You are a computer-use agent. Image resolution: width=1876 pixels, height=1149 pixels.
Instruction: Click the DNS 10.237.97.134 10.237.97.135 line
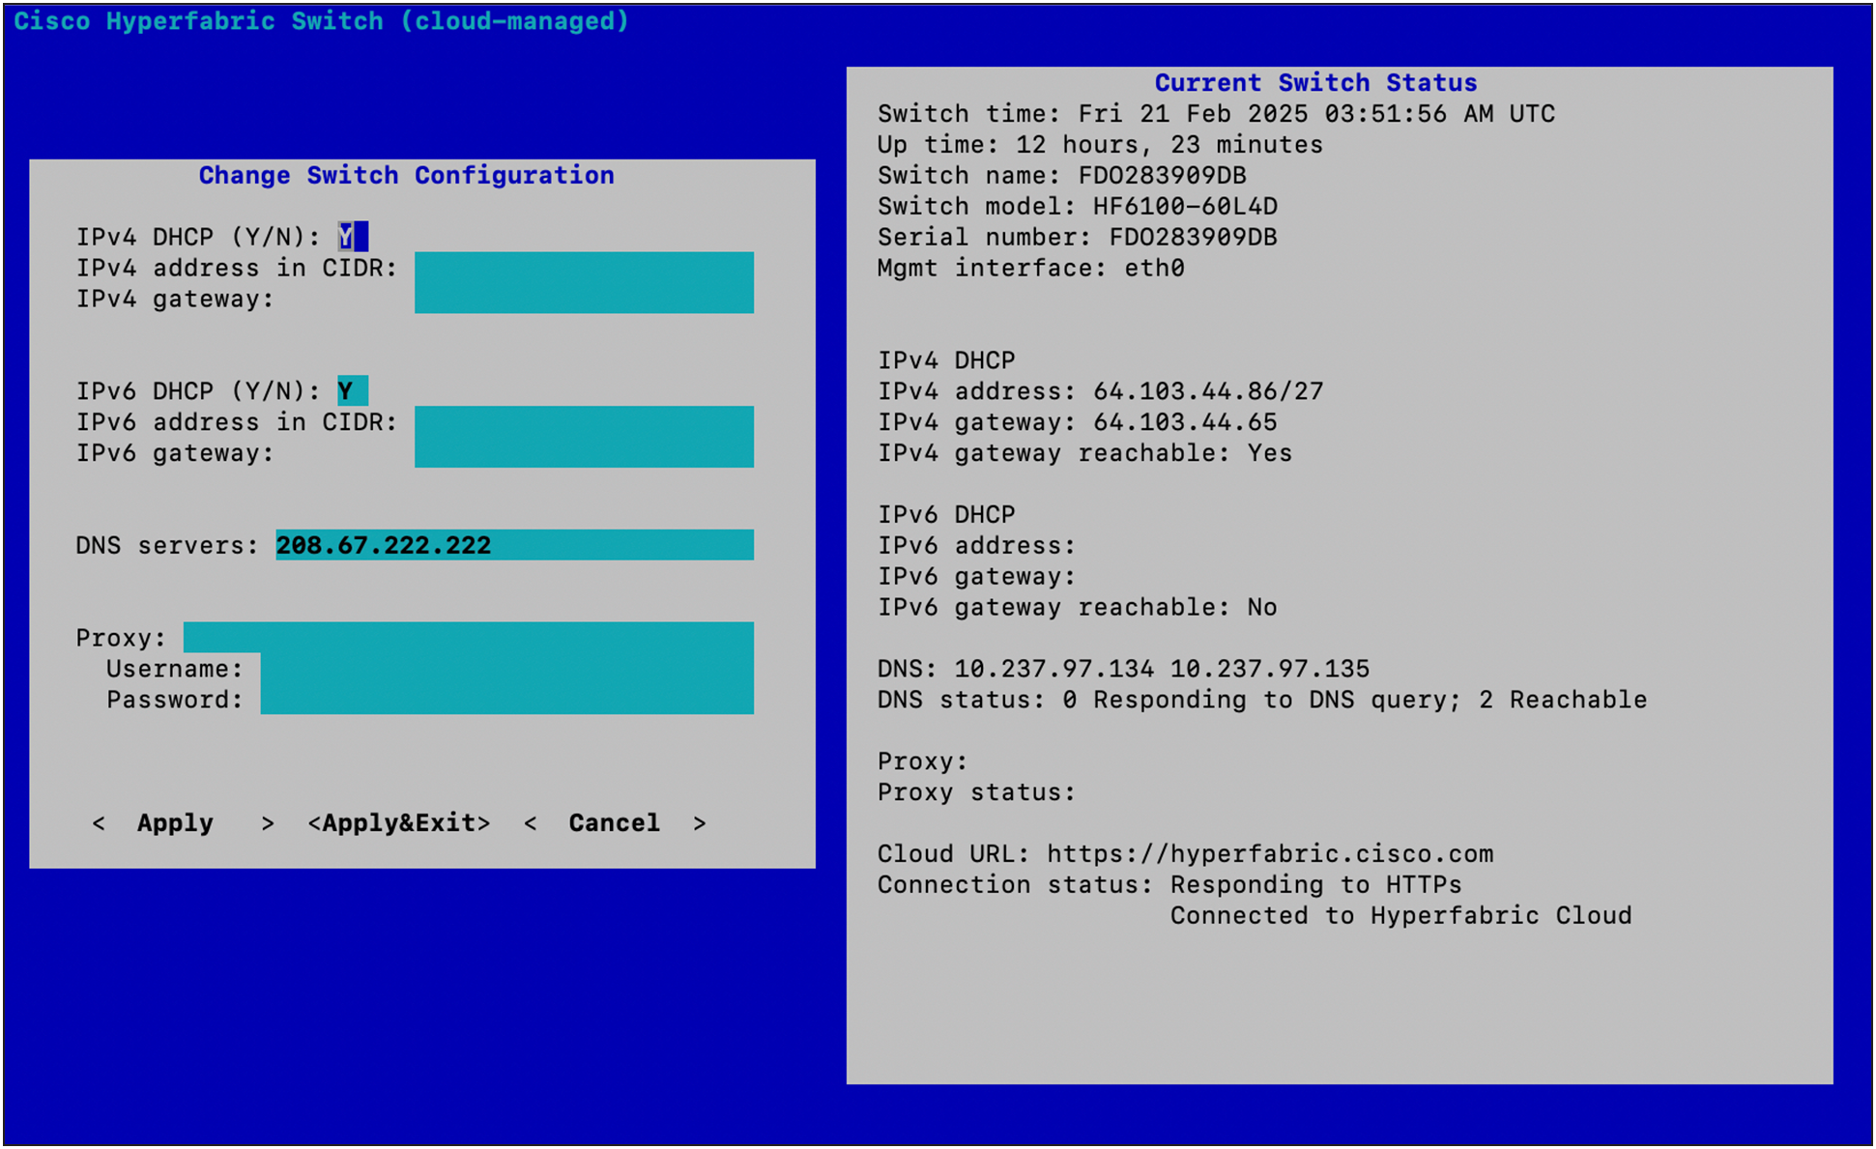pos(1123,669)
